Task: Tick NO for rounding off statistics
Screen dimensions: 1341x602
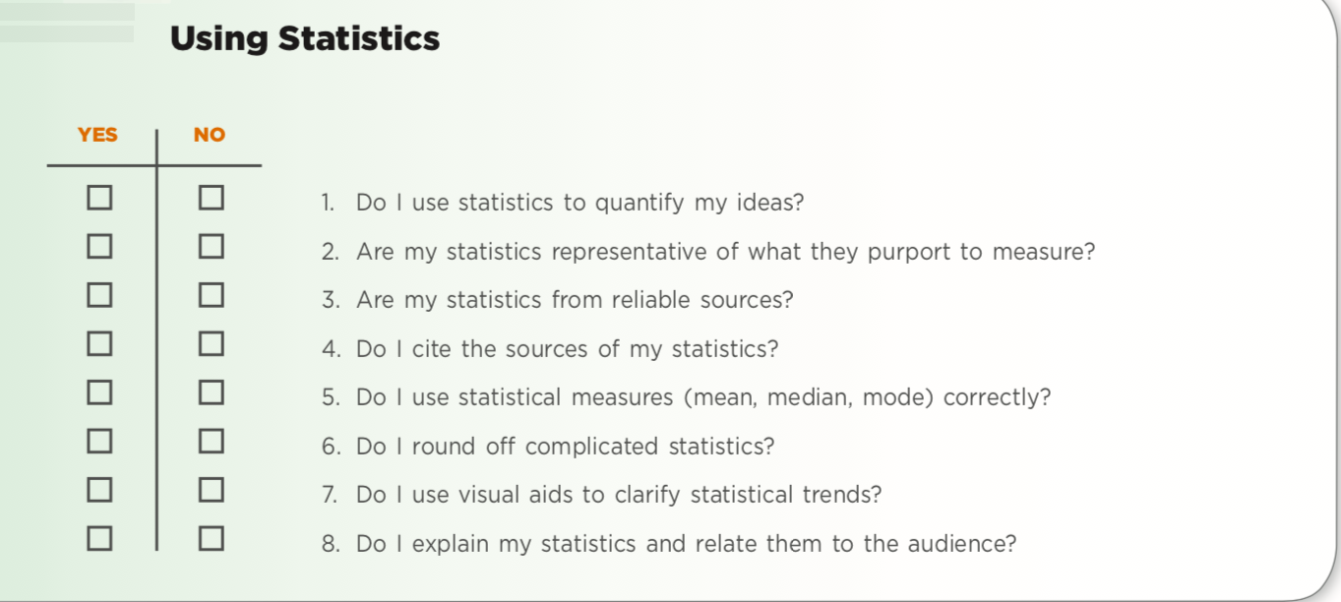Action: pyautogui.click(x=211, y=441)
